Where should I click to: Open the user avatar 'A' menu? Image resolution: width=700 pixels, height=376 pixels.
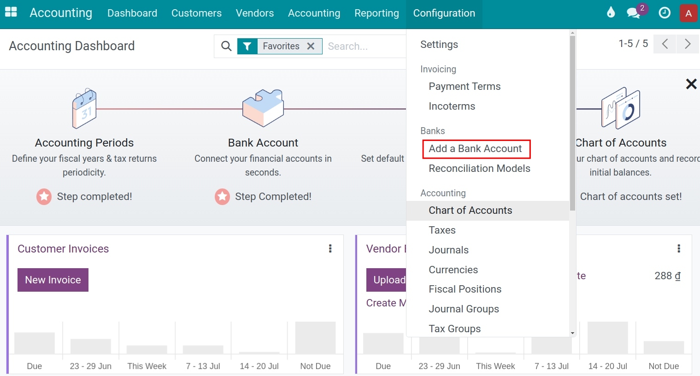point(688,13)
